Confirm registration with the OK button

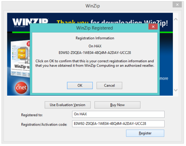pos(80,85)
